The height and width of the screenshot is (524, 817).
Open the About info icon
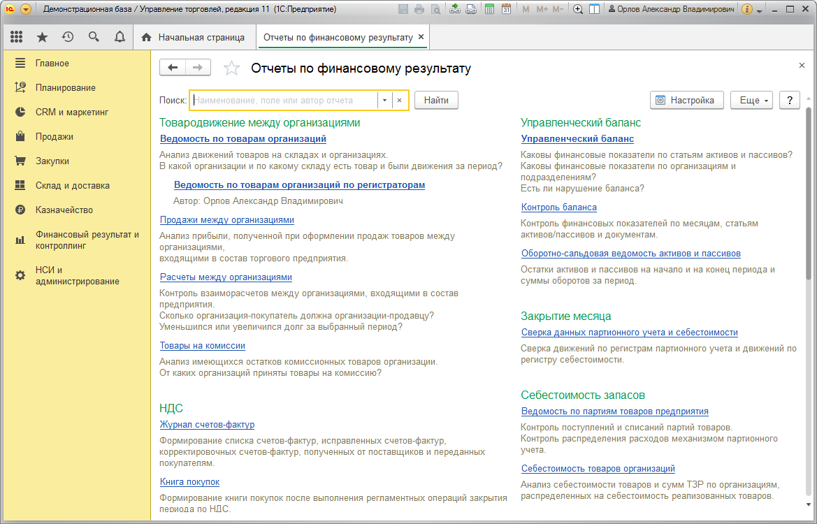pyautogui.click(x=746, y=9)
